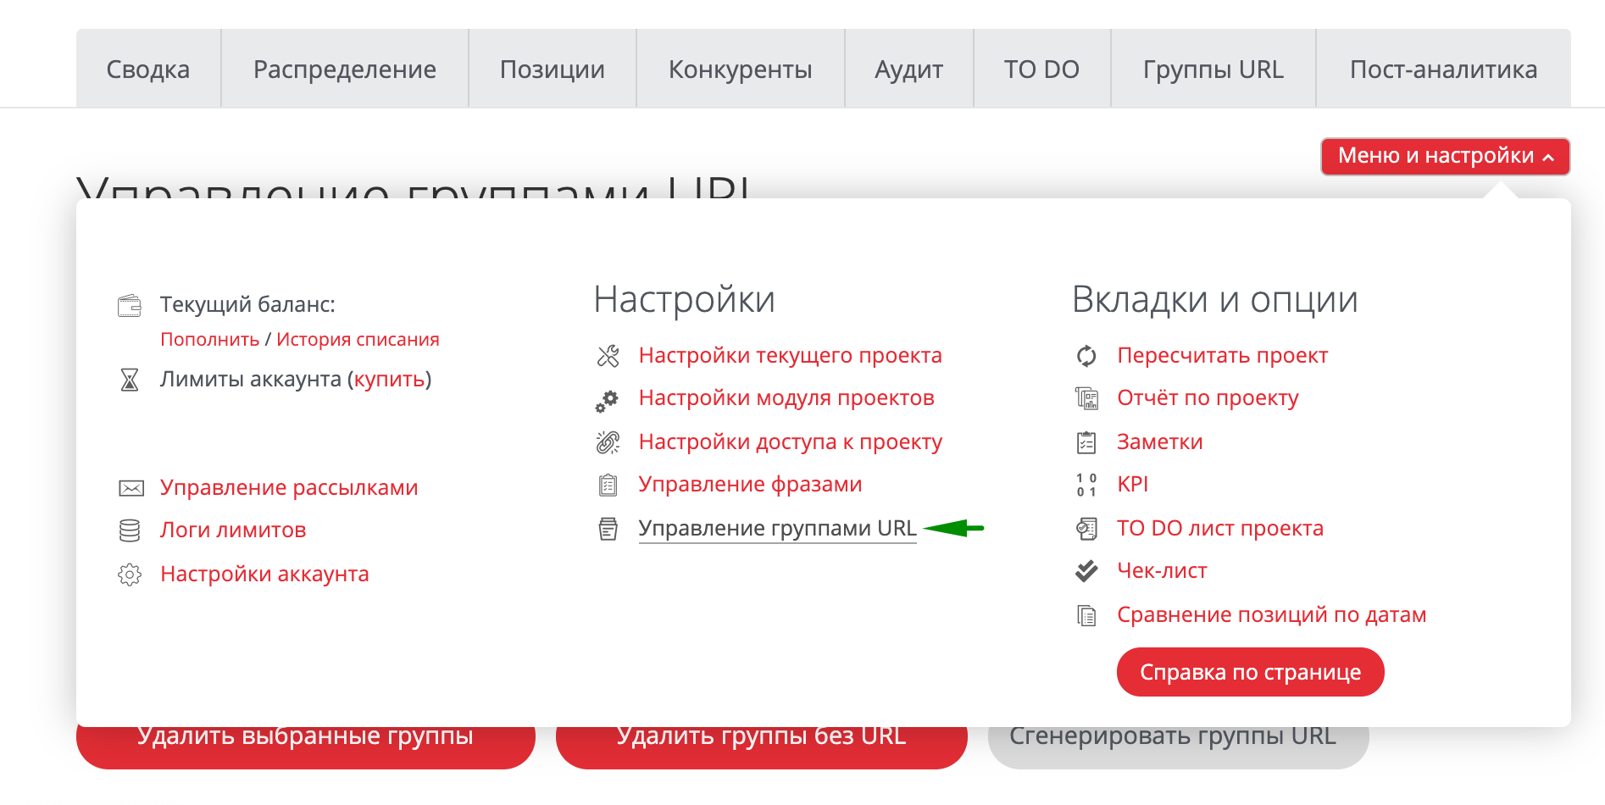Image resolution: width=1605 pixels, height=805 pixels.
Task: Switch to the Позиции tab
Action: coord(552,69)
